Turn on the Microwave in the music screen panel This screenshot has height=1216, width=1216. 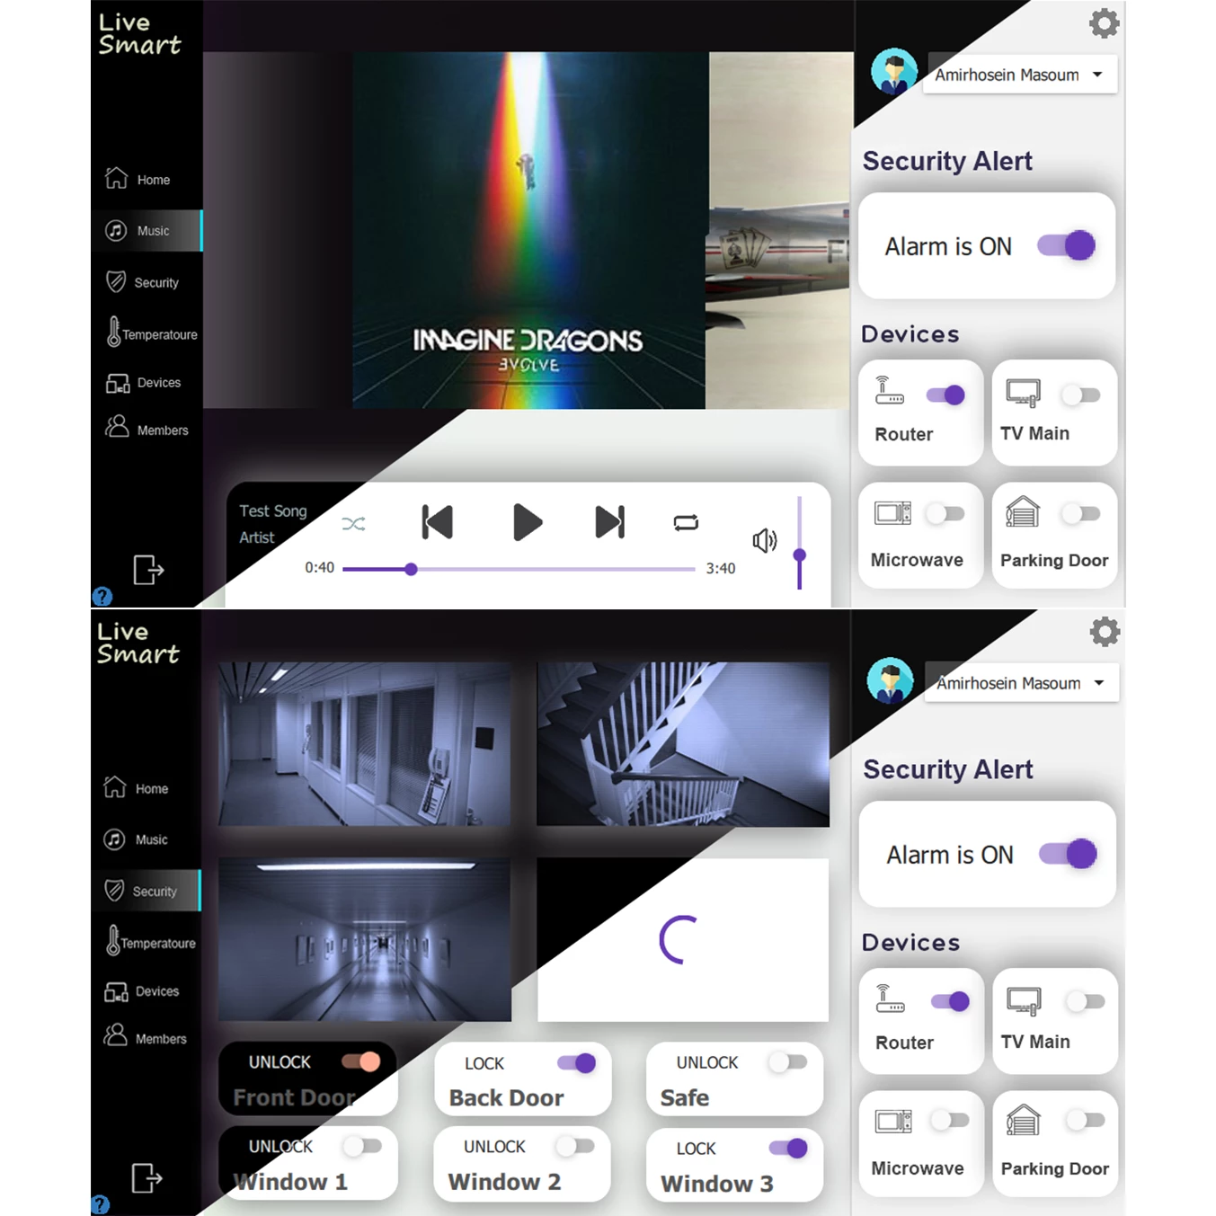[x=945, y=513]
